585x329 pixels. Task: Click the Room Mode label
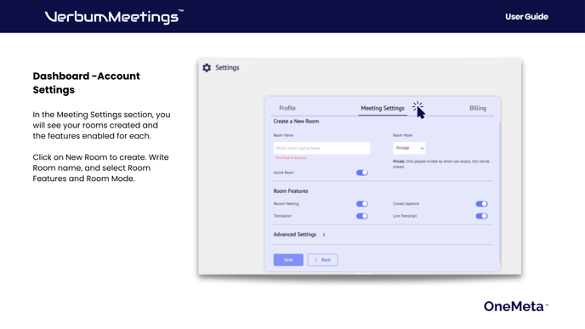pyautogui.click(x=402, y=135)
